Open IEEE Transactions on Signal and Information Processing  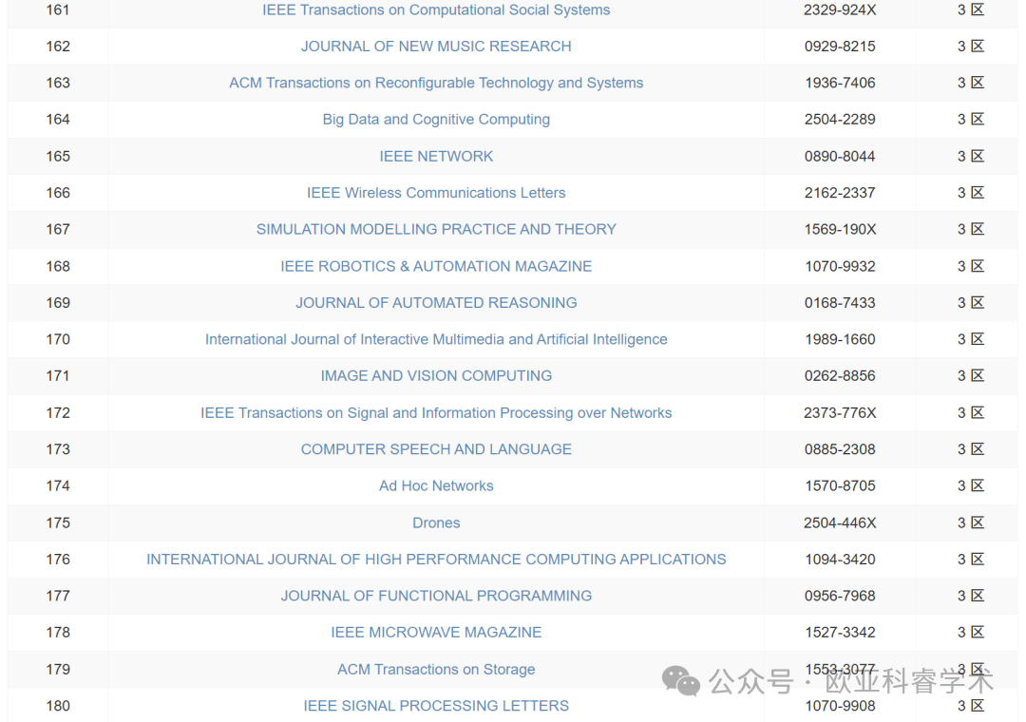point(436,413)
